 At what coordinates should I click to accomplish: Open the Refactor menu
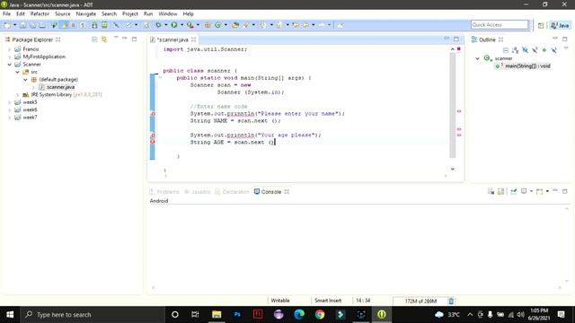(x=40, y=14)
